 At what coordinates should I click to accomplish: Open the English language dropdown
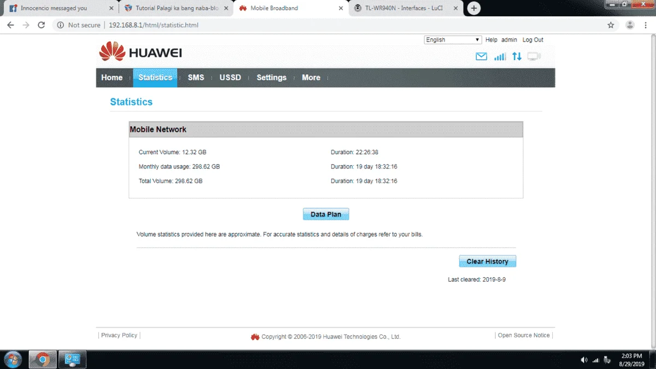point(453,40)
